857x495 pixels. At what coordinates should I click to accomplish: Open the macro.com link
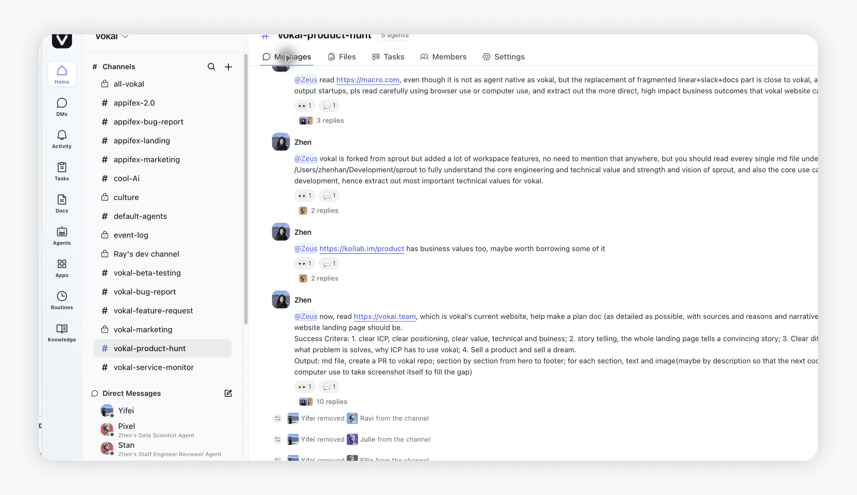tap(368, 80)
